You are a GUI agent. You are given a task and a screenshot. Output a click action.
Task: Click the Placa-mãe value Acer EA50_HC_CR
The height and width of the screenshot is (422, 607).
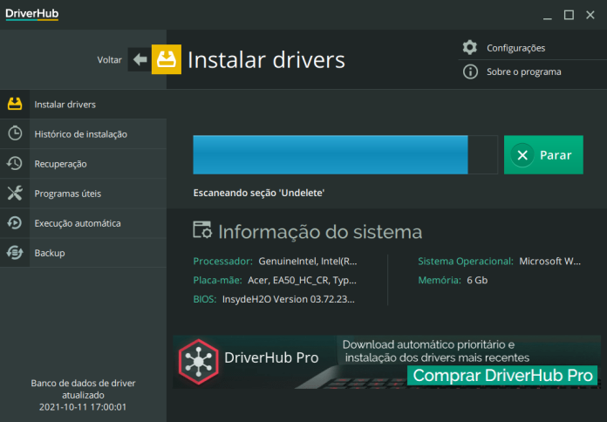pyautogui.click(x=302, y=280)
